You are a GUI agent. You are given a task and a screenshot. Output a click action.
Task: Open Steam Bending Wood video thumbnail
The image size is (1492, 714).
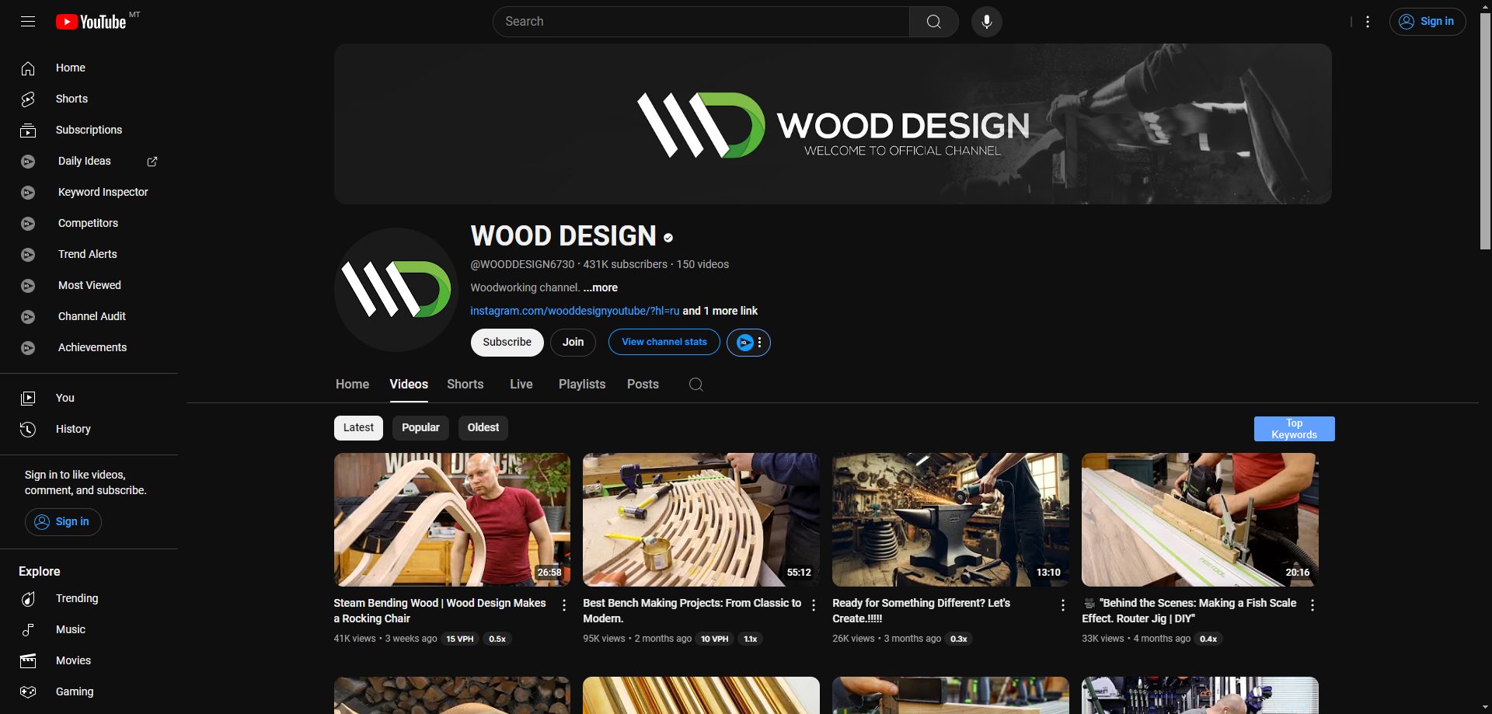(452, 520)
